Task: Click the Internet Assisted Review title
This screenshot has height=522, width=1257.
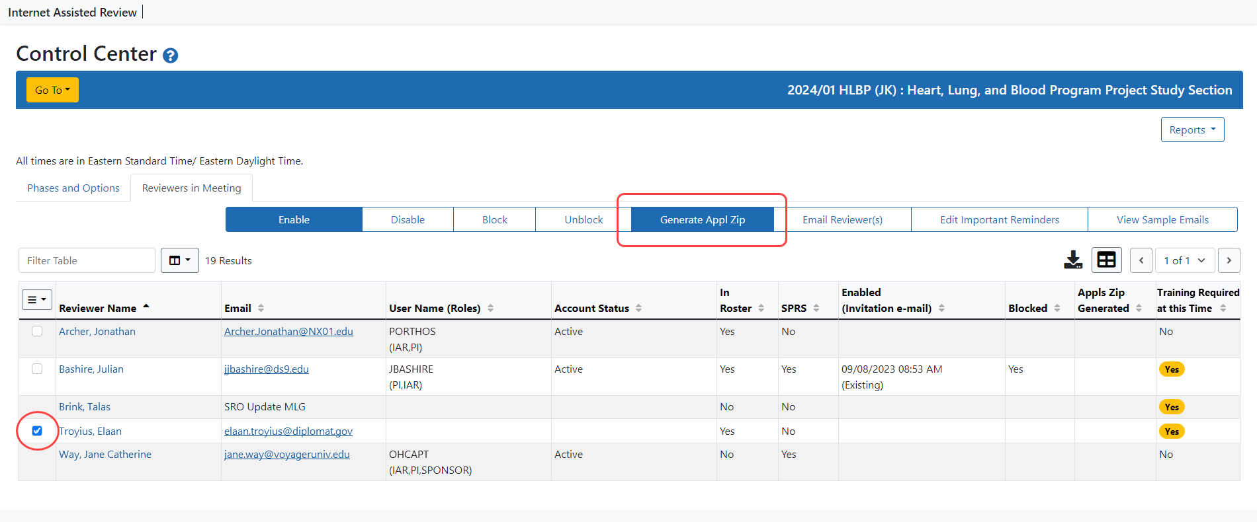Action: (x=72, y=12)
